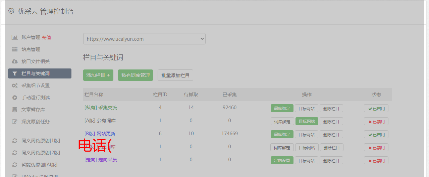Image resolution: width=429 pixels, height=177 pixels.
Task: Click the pending count 14 cell
Action: point(191,108)
